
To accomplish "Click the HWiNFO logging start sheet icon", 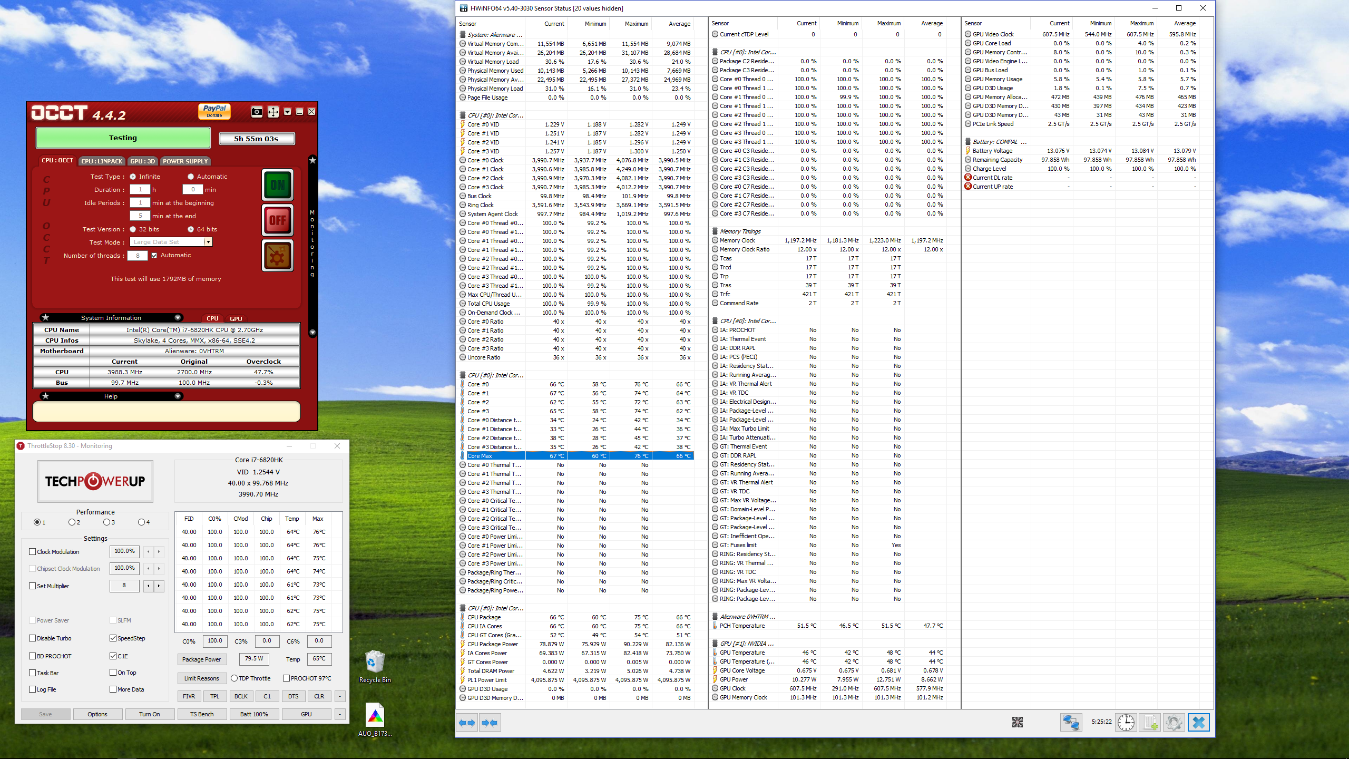I will coord(1149,722).
